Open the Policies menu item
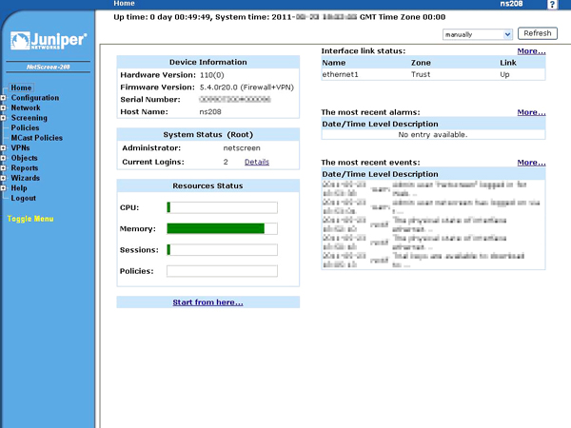Viewport: 571px width, 428px height. pos(25,128)
